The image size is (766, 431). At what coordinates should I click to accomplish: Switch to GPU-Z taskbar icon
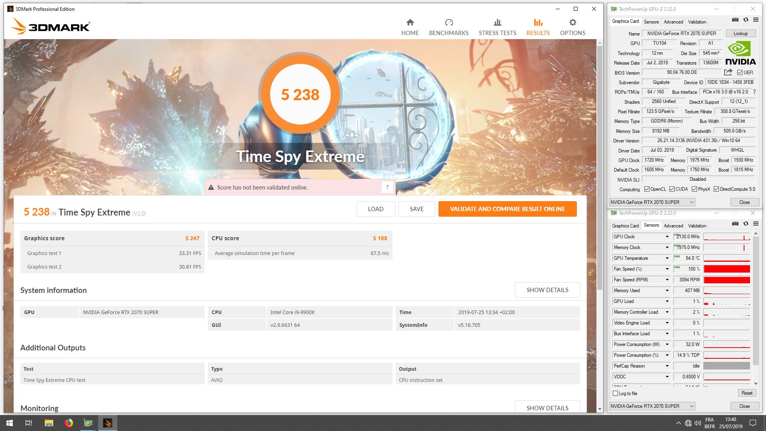88,423
